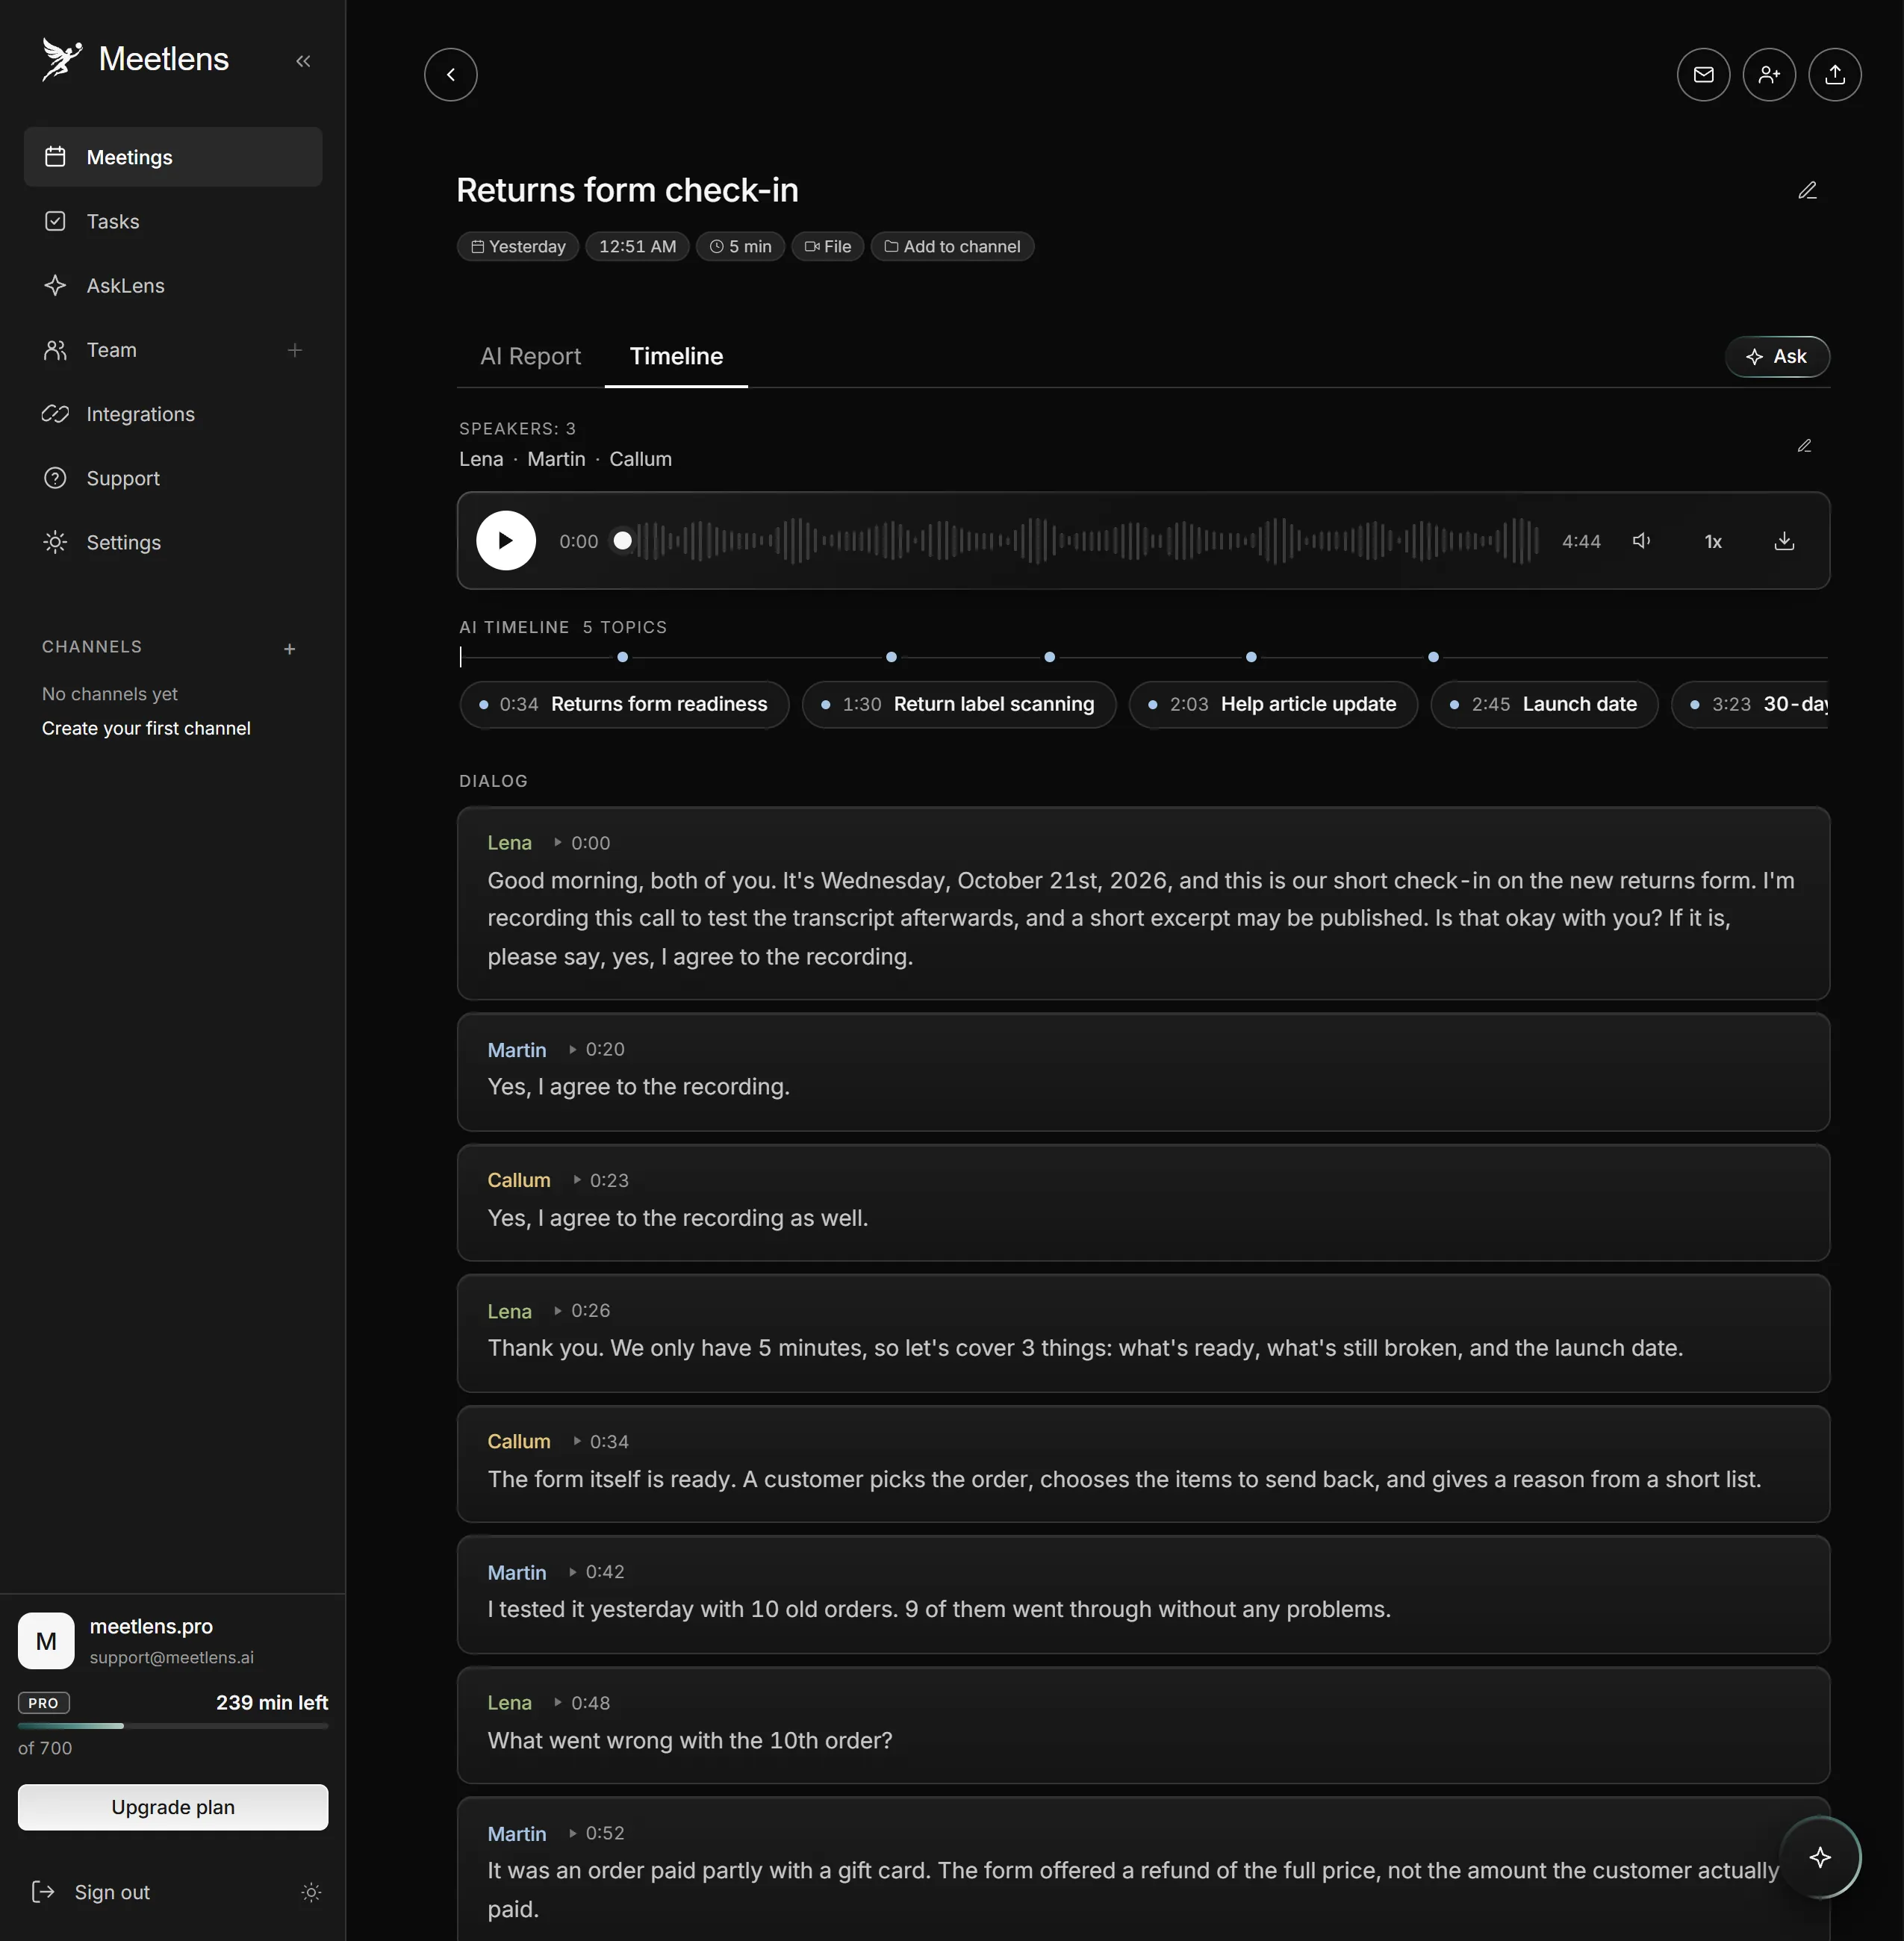Play from Lena's 0:48 timestamp
The width and height of the screenshot is (1904, 1941).
point(582,1702)
